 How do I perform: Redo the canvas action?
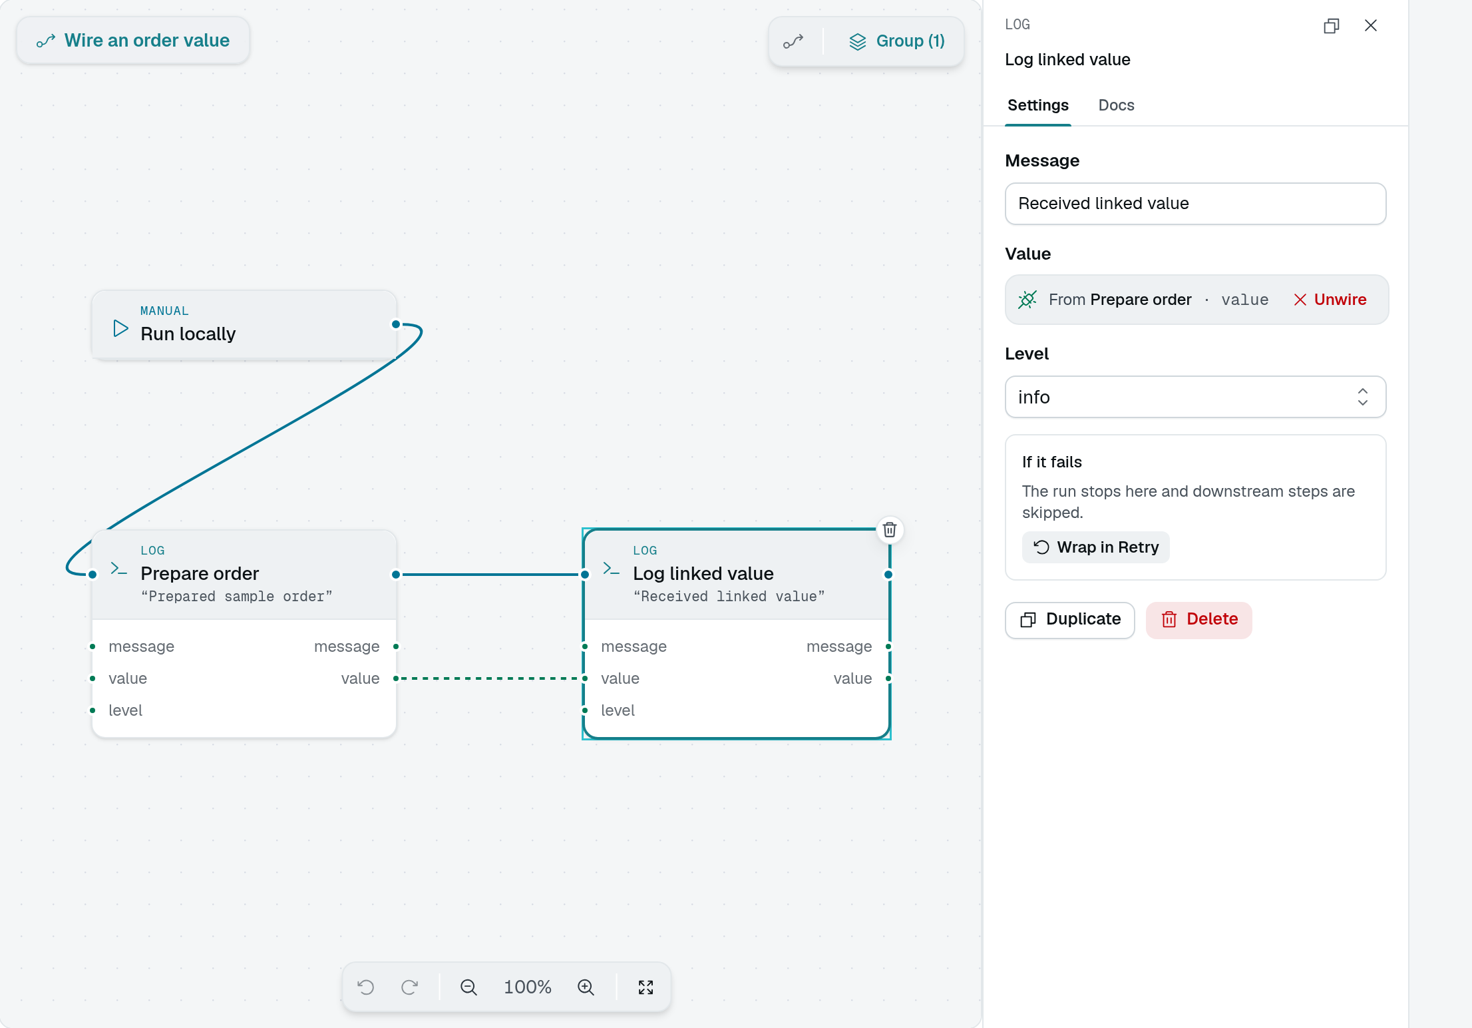pyautogui.click(x=410, y=987)
